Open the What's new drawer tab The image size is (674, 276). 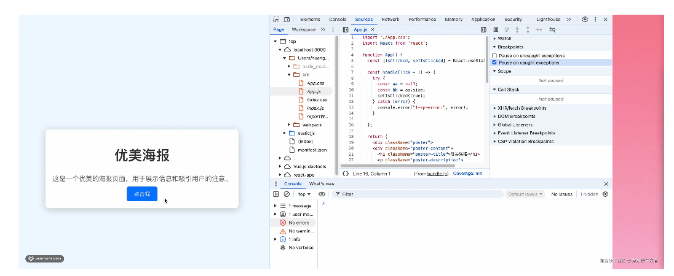tap(322, 184)
